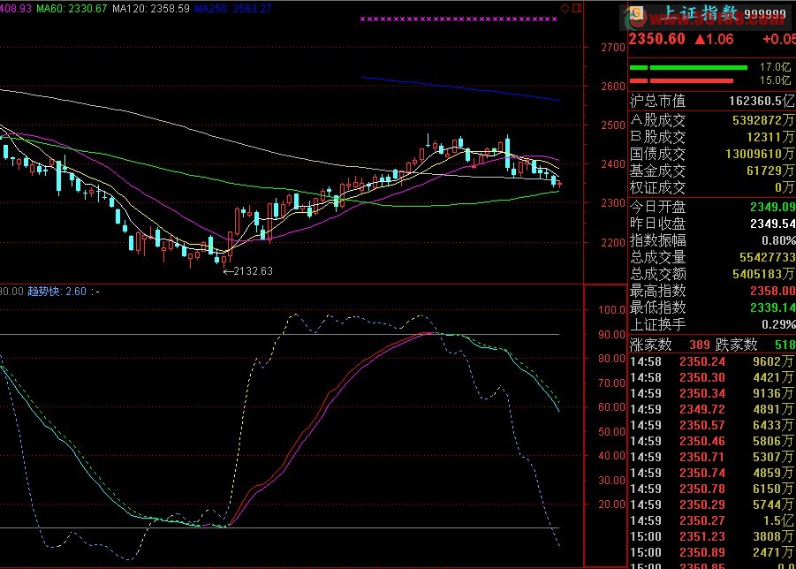
Task: Click the red up-triangle next to 1.06
Action: 700,39
